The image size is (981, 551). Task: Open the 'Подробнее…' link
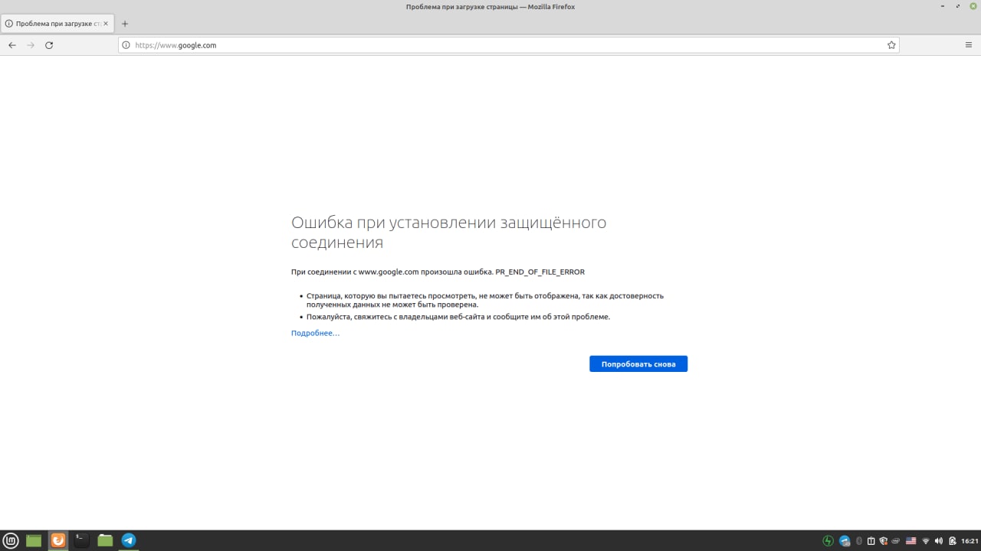(x=315, y=333)
